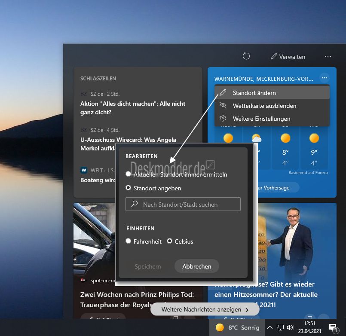Viewport: 346px width, 336px height.
Task: Expand the weather card's three-dot menu
Action: pyautogui.click(x=325, y=78)
